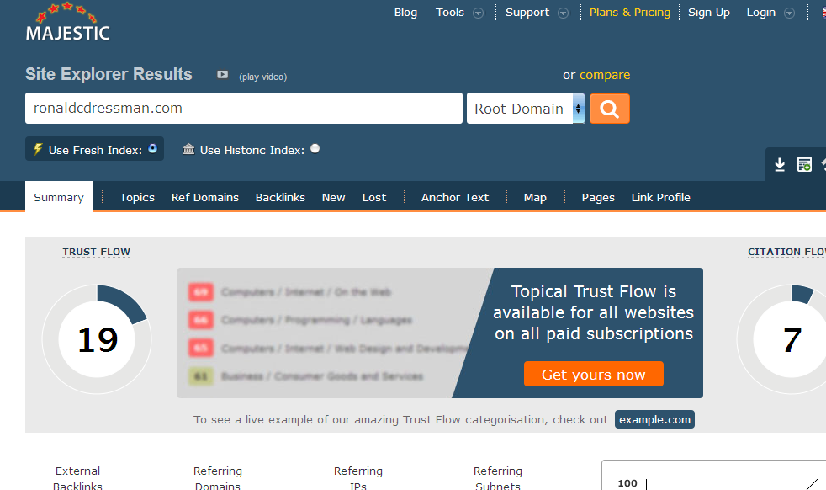
Task: Expand the Tools menu arrow
Action: point(478,13)
